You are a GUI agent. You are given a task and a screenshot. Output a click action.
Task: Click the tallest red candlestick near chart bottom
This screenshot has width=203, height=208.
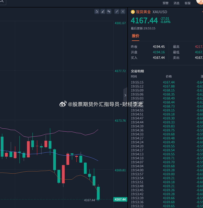pos(63,174)
